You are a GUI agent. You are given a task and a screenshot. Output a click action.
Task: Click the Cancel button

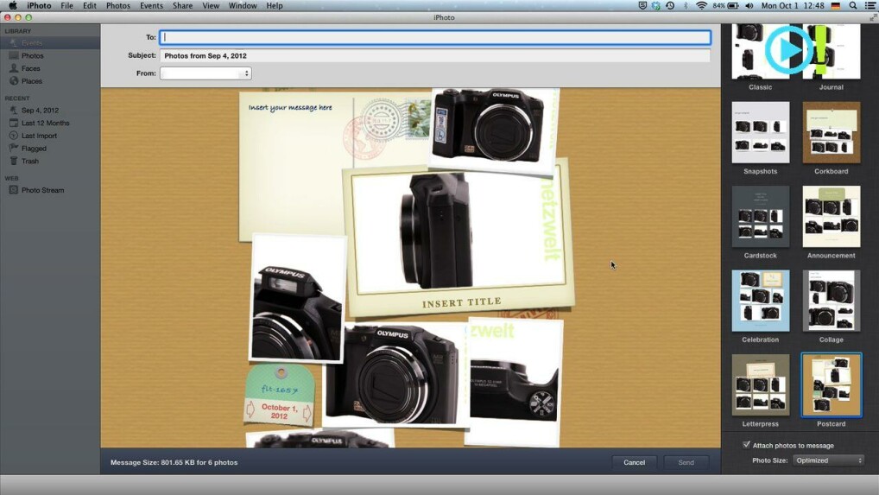tap(634, 462)
